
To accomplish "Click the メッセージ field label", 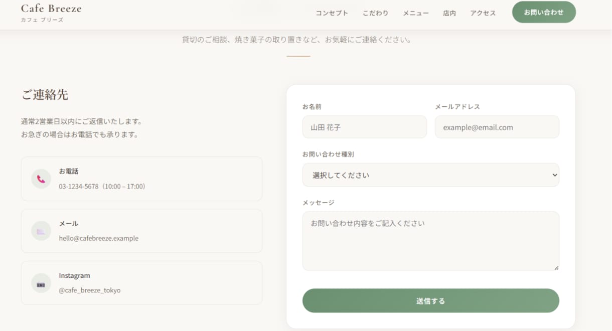I will (x=319, y=203).
